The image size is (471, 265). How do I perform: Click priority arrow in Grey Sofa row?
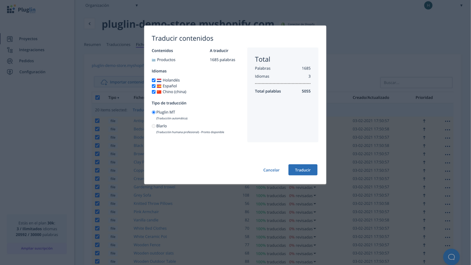coord(424,195)
